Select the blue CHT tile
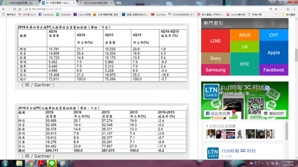Viewport: 298px width, 167px height. pyautogui.click(x=274, y=35)
